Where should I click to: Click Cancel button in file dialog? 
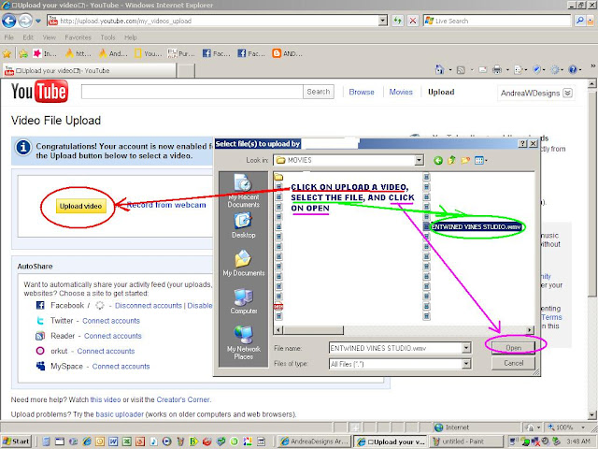[513, 363]
